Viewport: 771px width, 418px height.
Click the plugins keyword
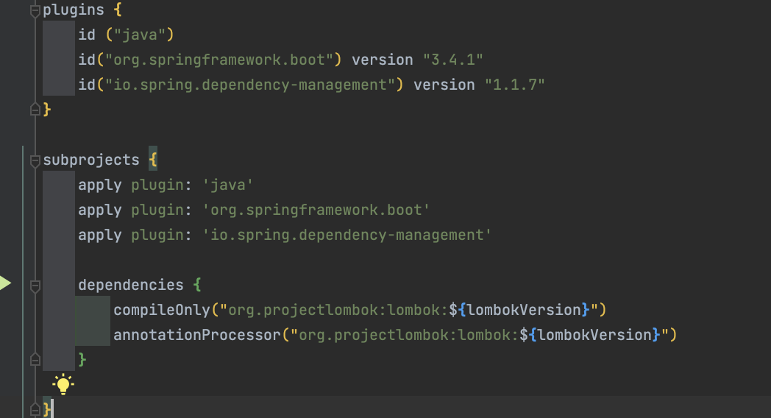pos(74,10)
